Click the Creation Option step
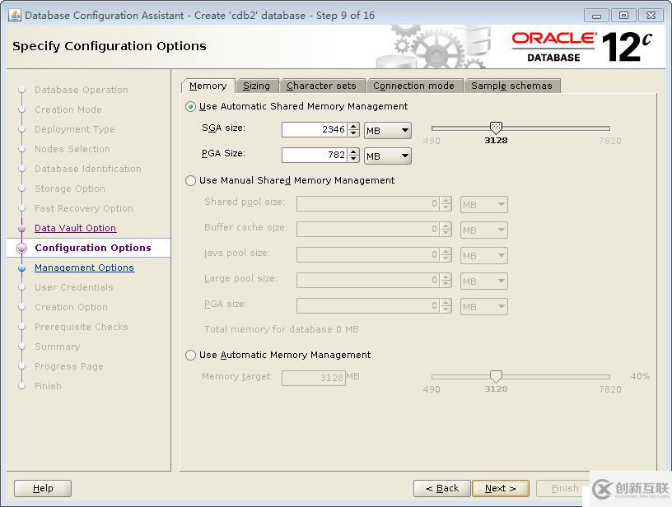The image size is (672, 507). point(71,307)
